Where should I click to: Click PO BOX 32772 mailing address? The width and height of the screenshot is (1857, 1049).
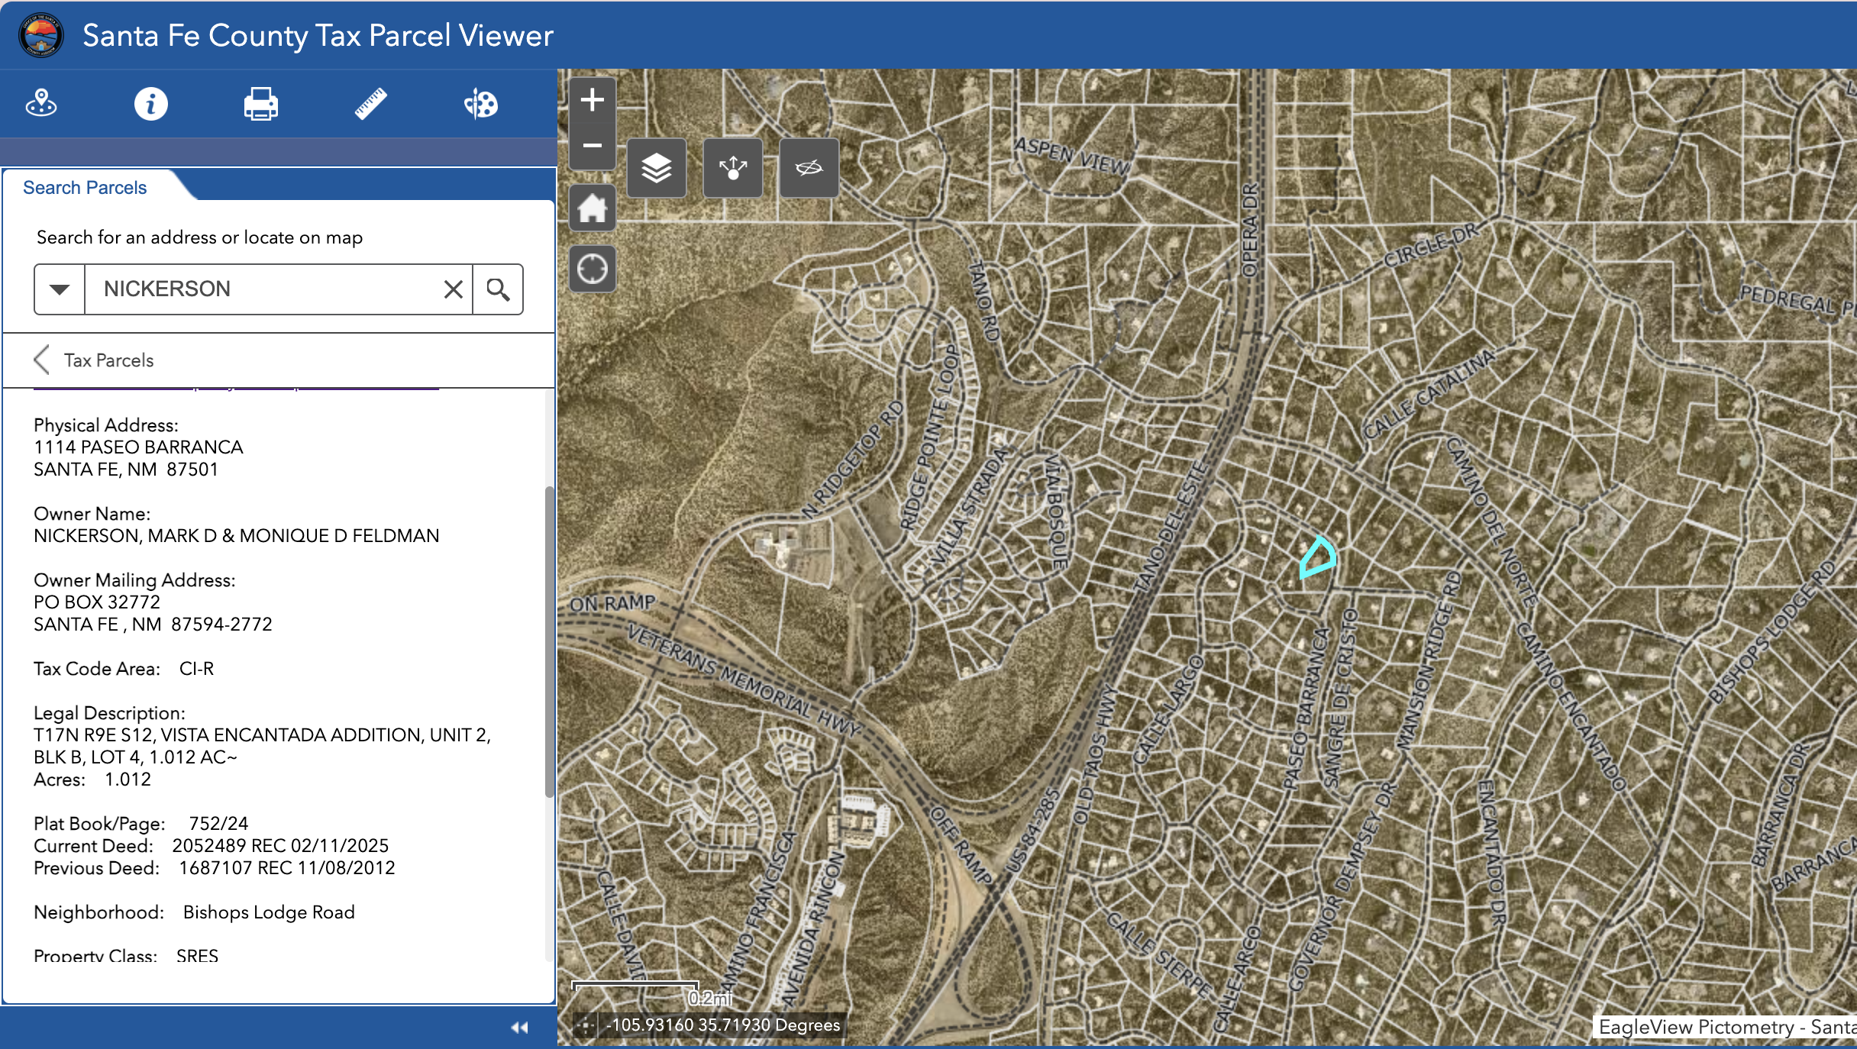click(x=97, y=602)
